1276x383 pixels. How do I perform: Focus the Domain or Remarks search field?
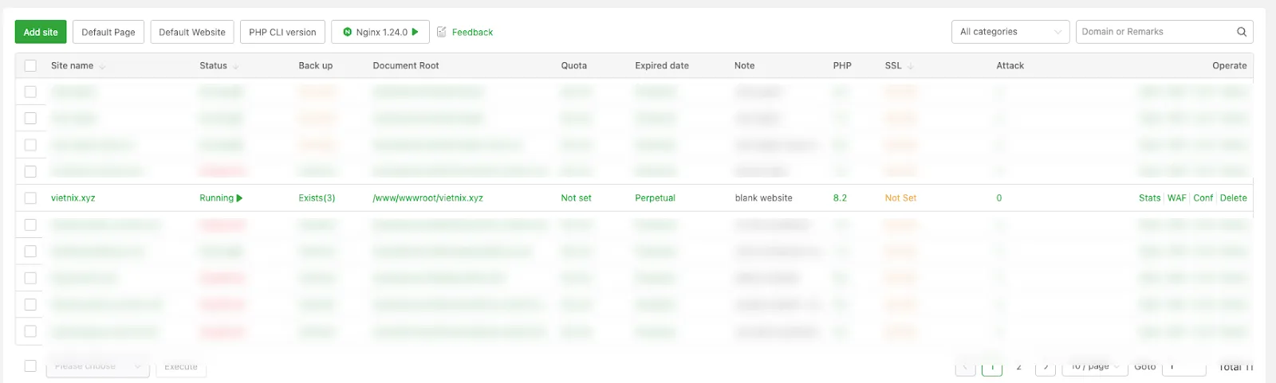tap(1152, 32)
